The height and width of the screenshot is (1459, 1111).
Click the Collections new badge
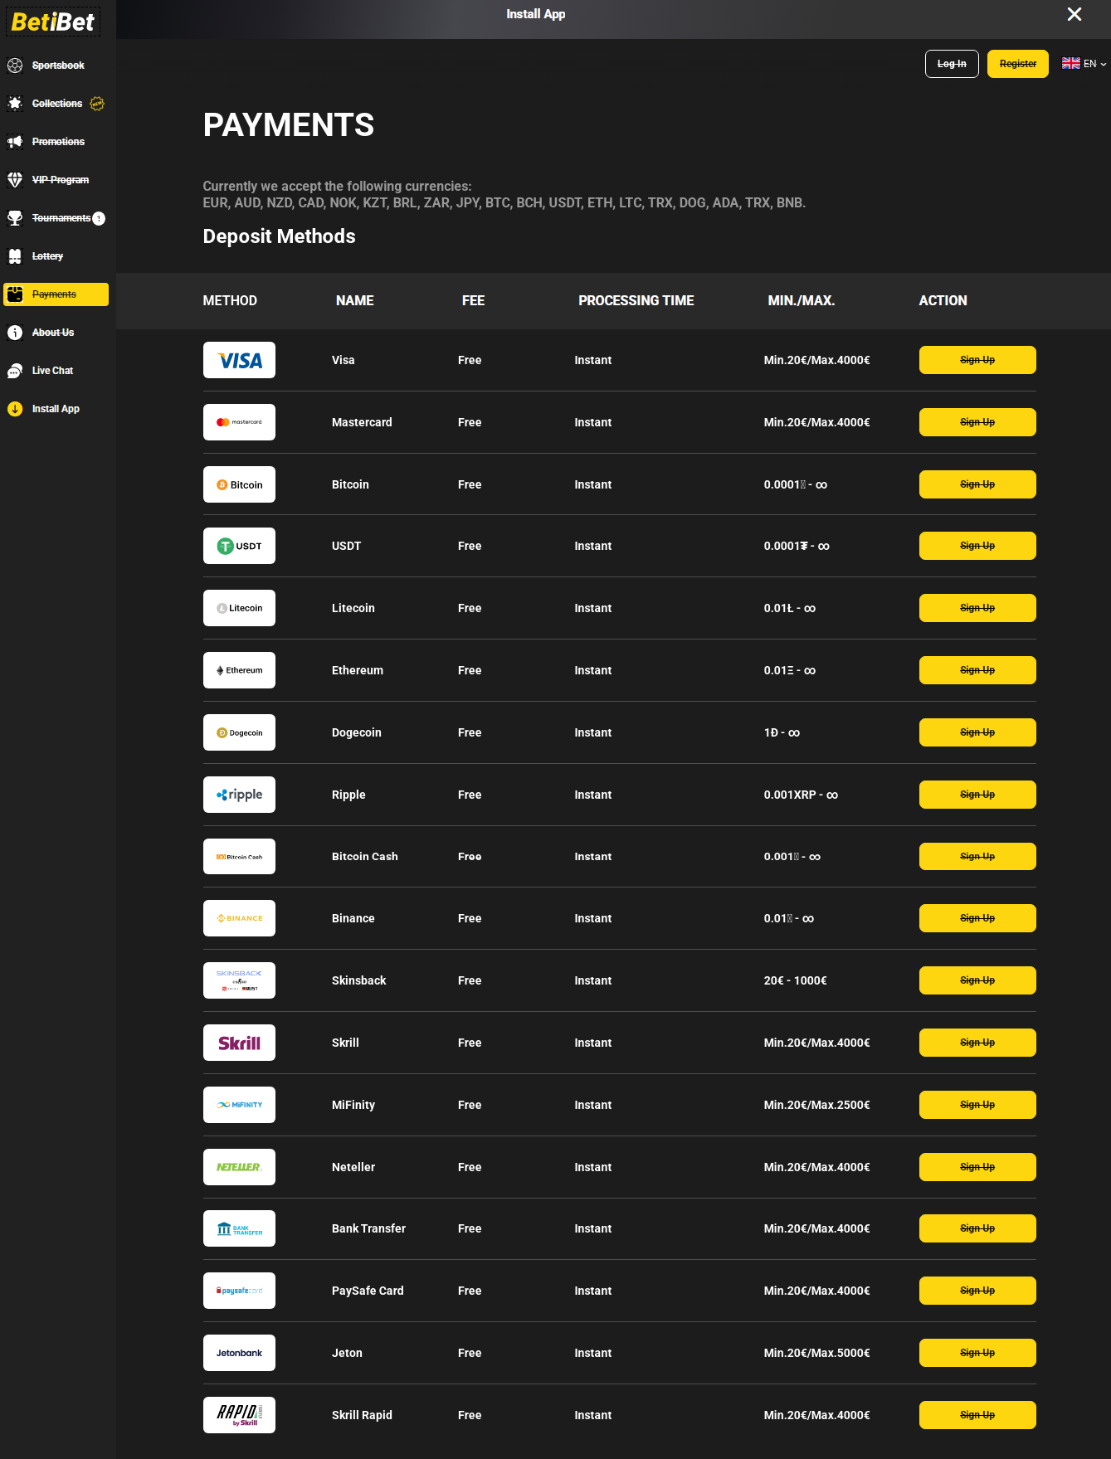(97, 104)
